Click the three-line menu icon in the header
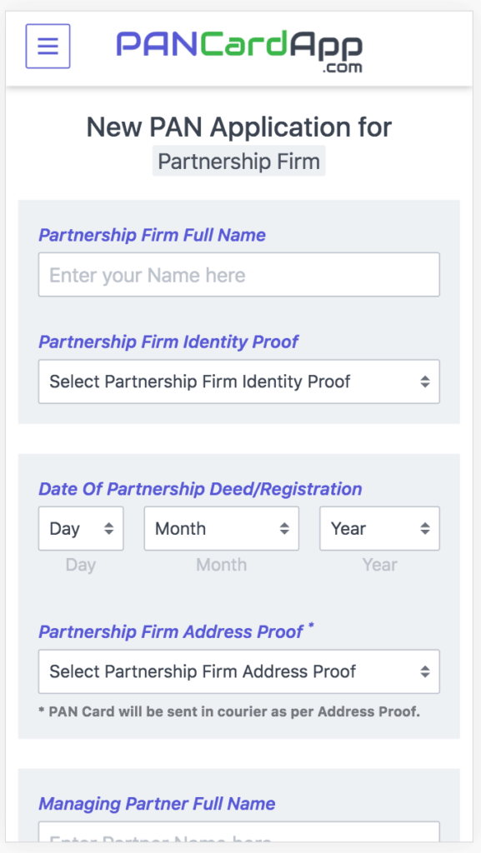481x853 pixels. click(x=48, y=46)
